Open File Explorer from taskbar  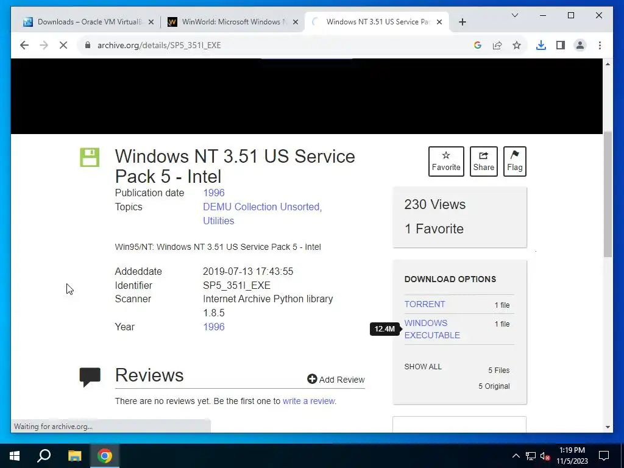tap(74, 456)
